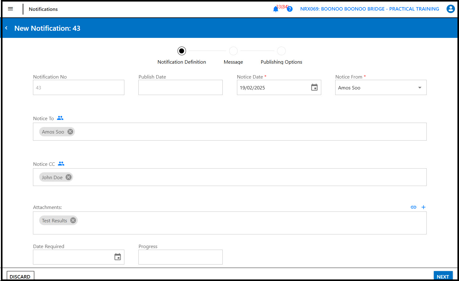459x281 pixels.
Task: Click the attachment link icon
Action: (413, 207)
